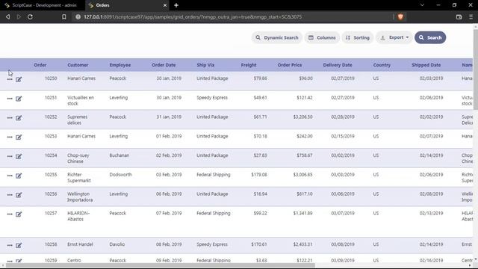Sort by the Country column header
478x269 pixels.
coord(382,65)
